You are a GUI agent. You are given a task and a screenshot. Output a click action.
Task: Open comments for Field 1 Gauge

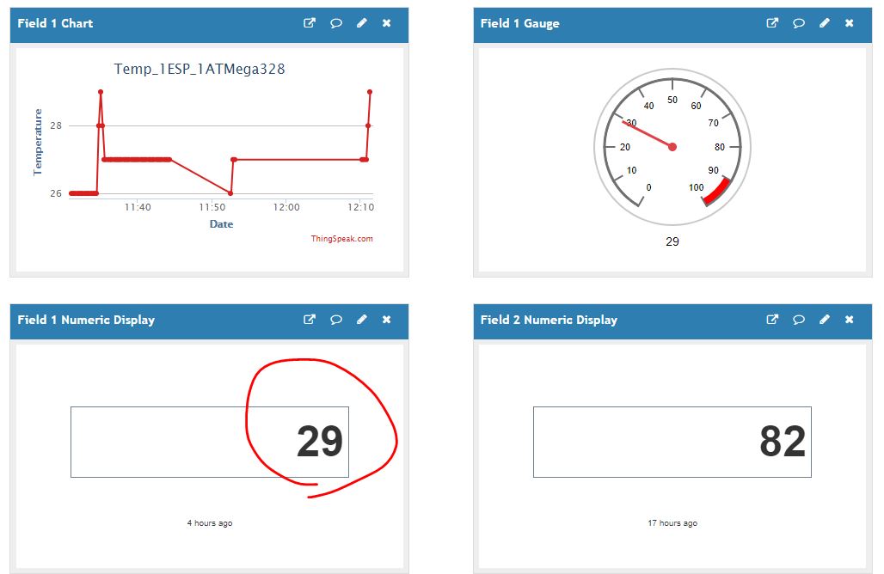point(799,23)
